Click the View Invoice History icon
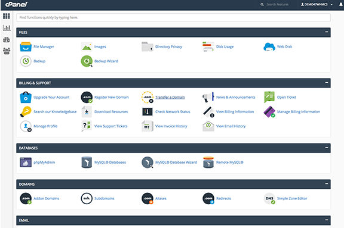The width and height of the screenshot is (344, 228). (148, 126)
